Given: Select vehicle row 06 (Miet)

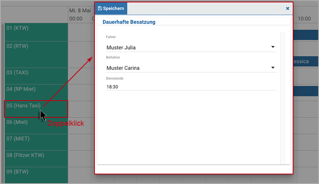Looking at the screenshot, I should (36, 126).
